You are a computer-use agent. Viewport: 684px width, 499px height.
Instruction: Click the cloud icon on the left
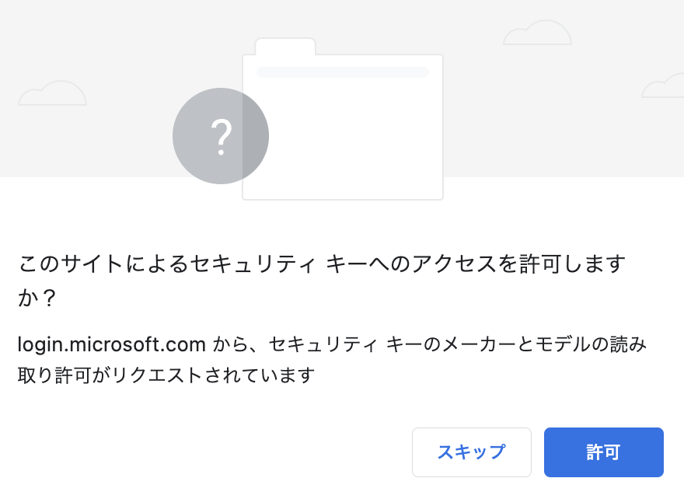(x=52, y=93)
